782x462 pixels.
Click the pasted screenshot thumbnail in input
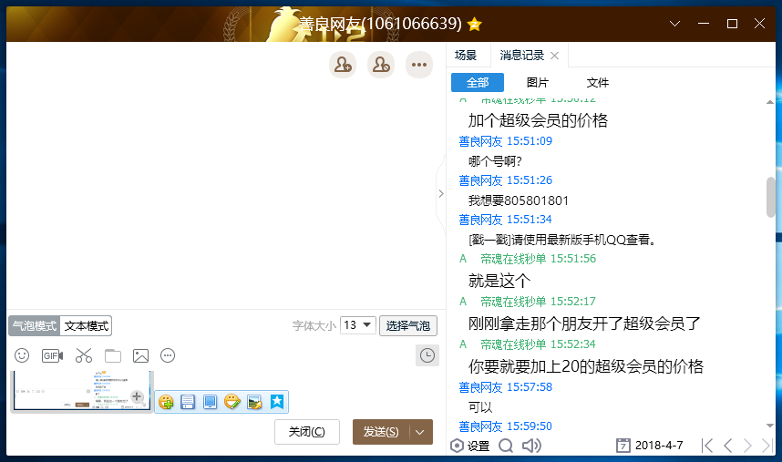[81, 391]
